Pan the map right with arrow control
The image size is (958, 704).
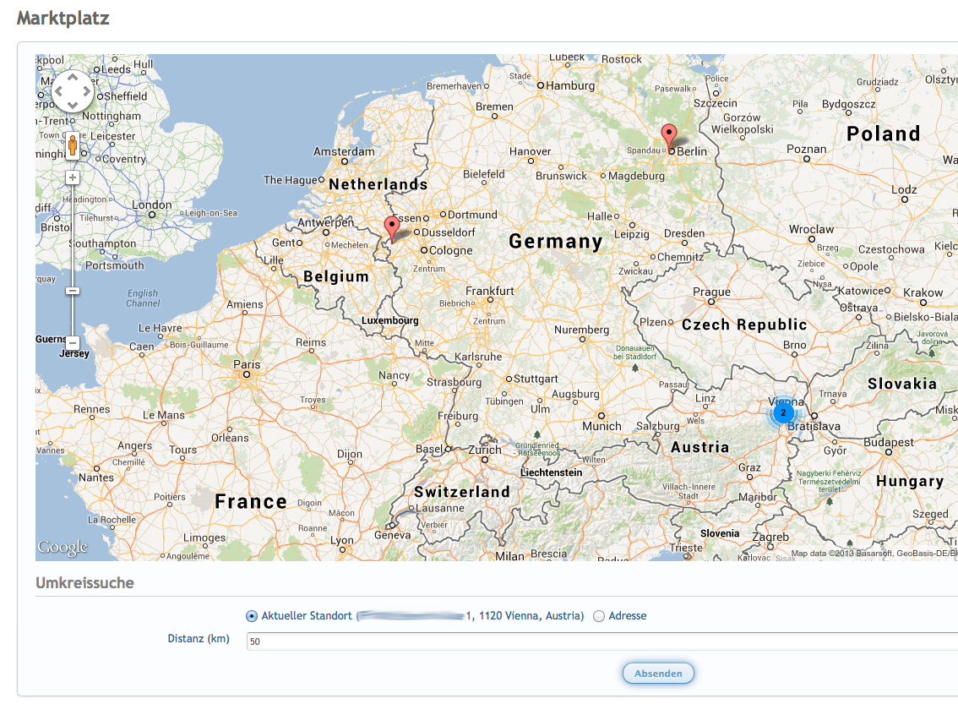pyautogui.click(x=86, y=91)
